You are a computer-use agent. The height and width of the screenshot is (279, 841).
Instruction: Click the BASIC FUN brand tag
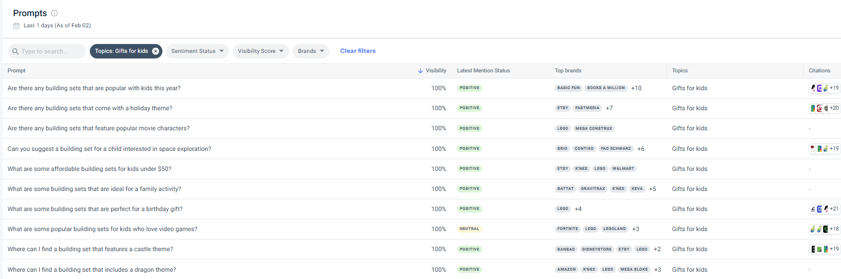[569, 88]
